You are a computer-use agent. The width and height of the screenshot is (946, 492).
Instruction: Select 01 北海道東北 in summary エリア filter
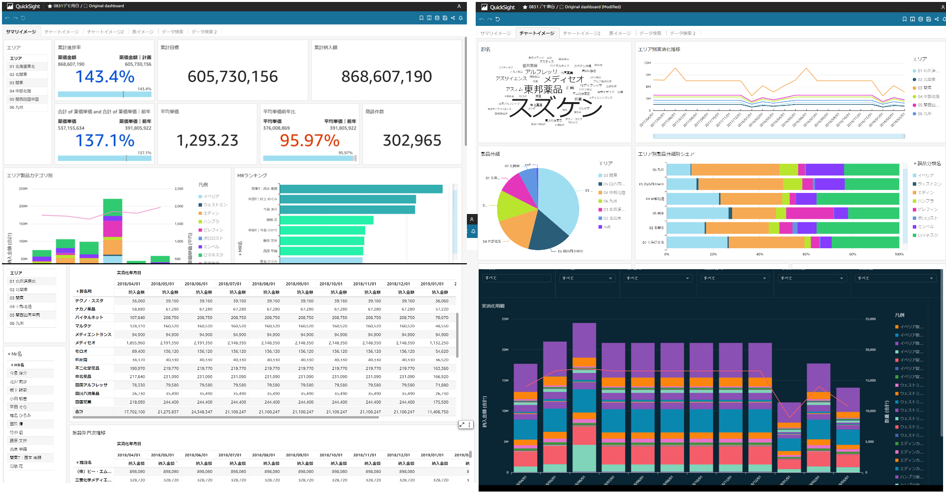coord(28,66)
